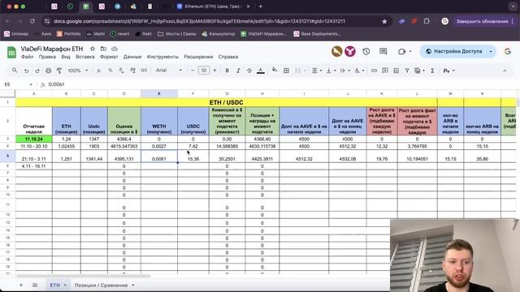Open the video call camera menu

[x=405, y=51]
